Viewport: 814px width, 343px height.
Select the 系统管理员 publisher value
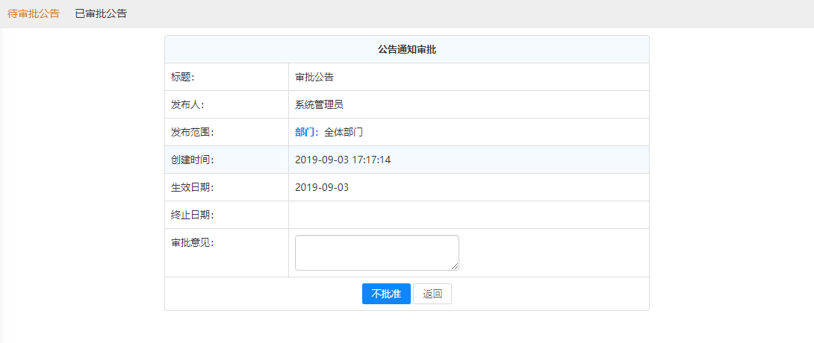tap(319, 104)
